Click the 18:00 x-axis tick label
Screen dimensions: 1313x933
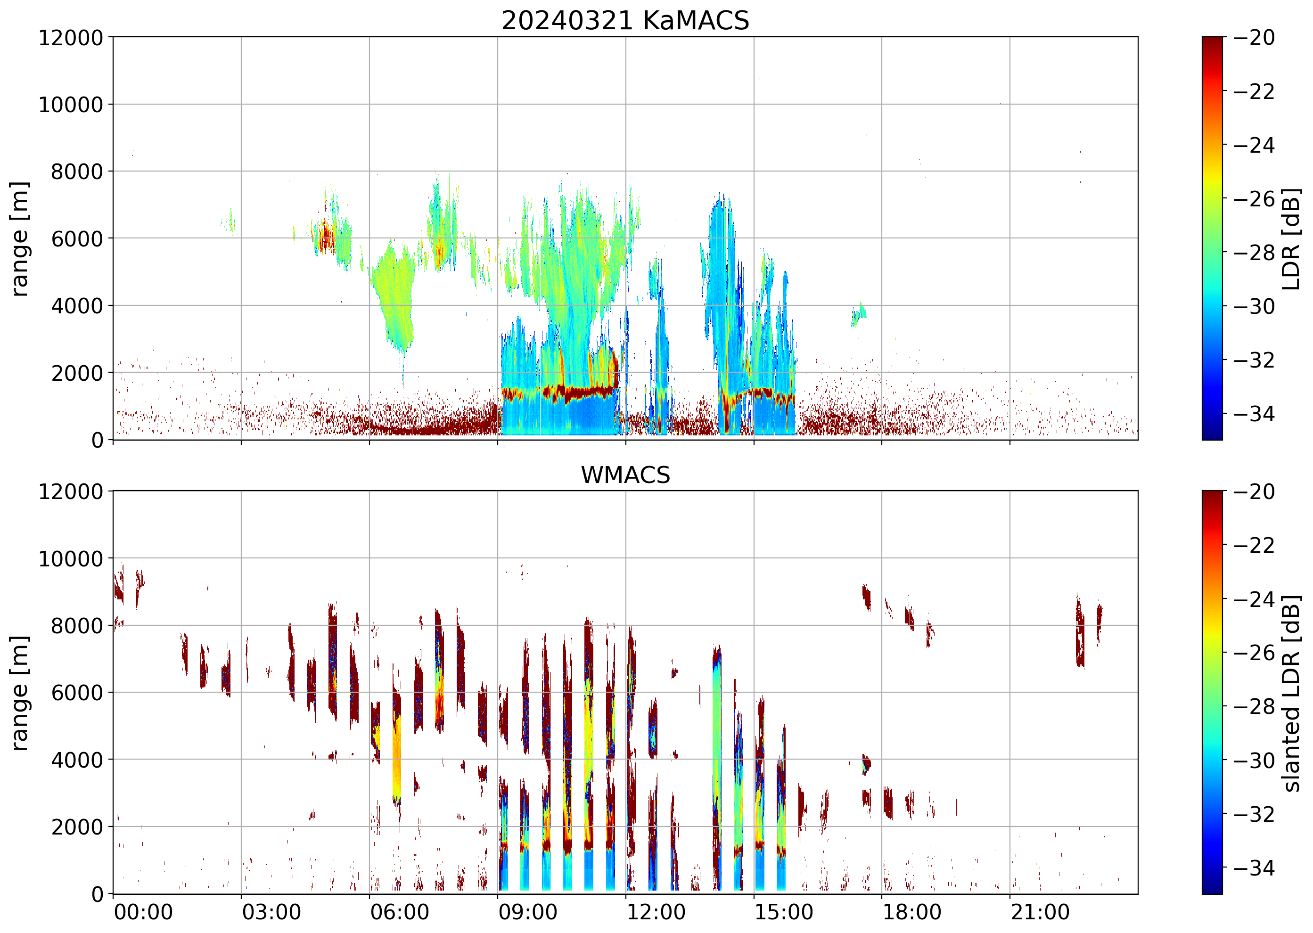(912, 912)
